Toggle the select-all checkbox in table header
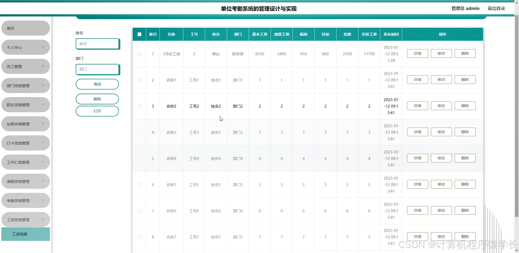 click(139, 34)
